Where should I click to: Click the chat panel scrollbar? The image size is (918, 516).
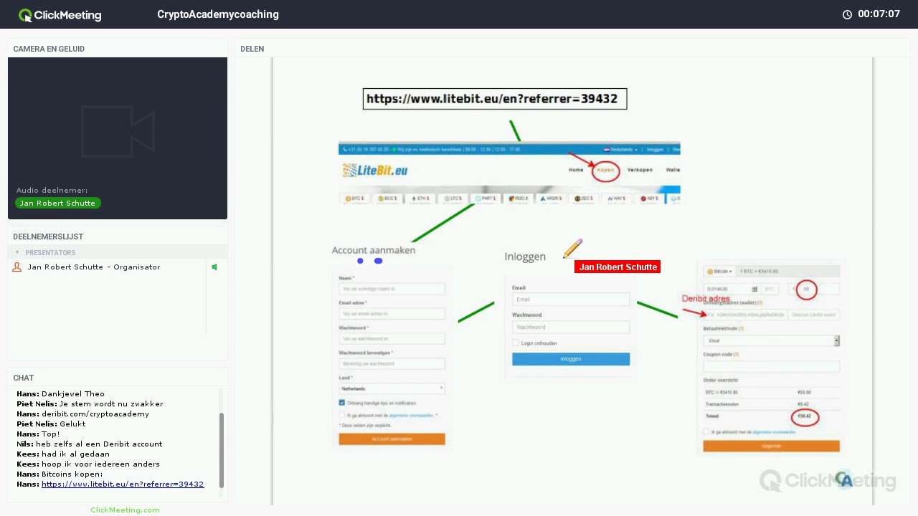click(222, 450)
